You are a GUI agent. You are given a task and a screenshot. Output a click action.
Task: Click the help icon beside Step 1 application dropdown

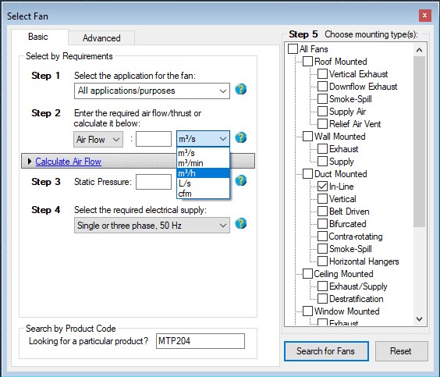241,90
